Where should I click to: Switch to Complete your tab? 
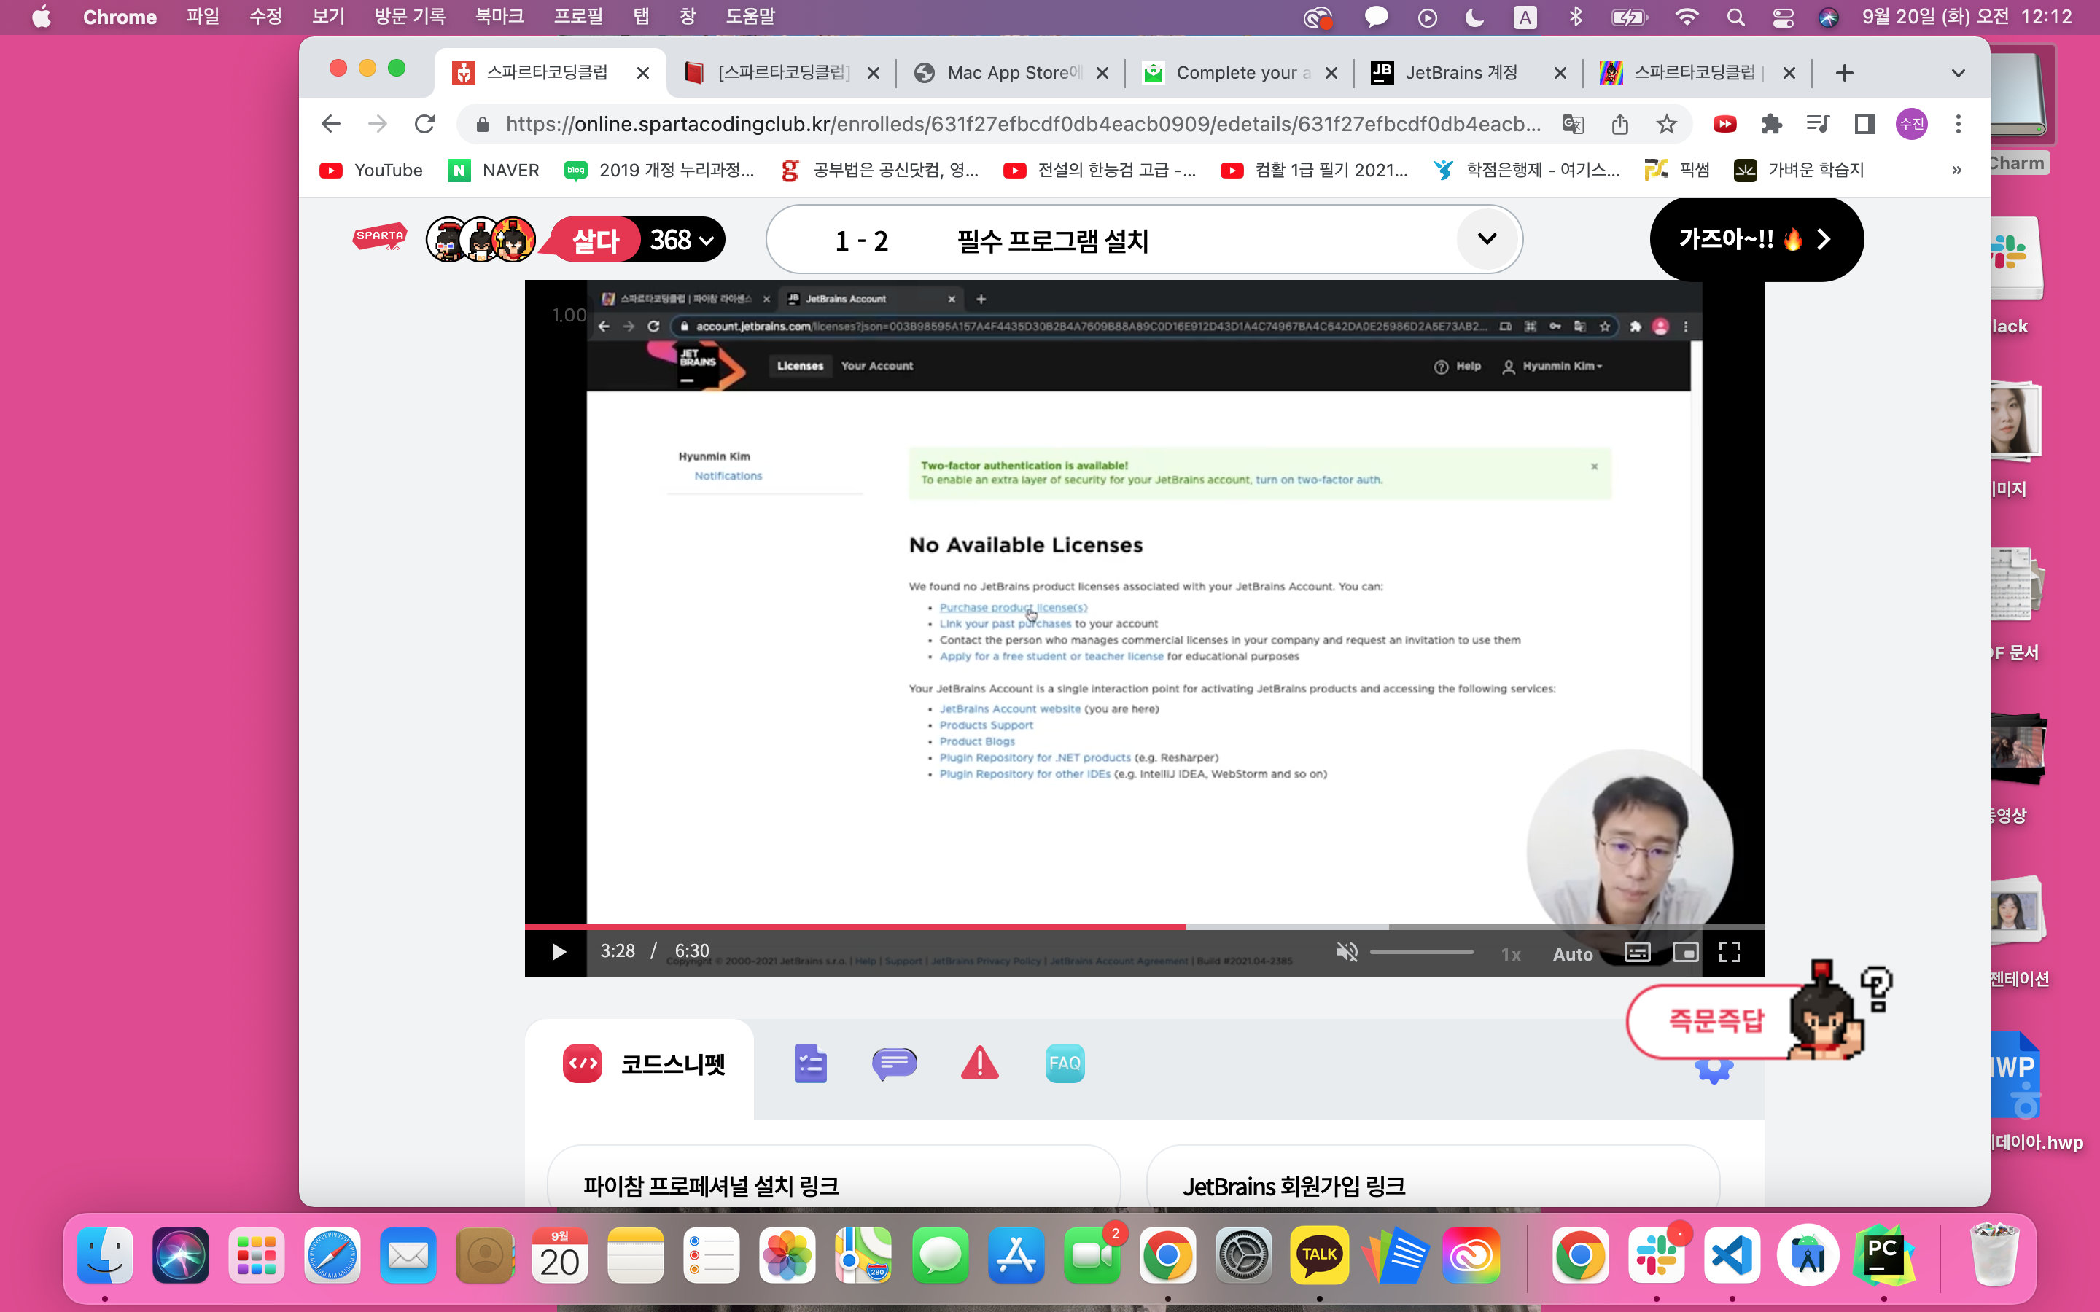tap(1241, 73)
